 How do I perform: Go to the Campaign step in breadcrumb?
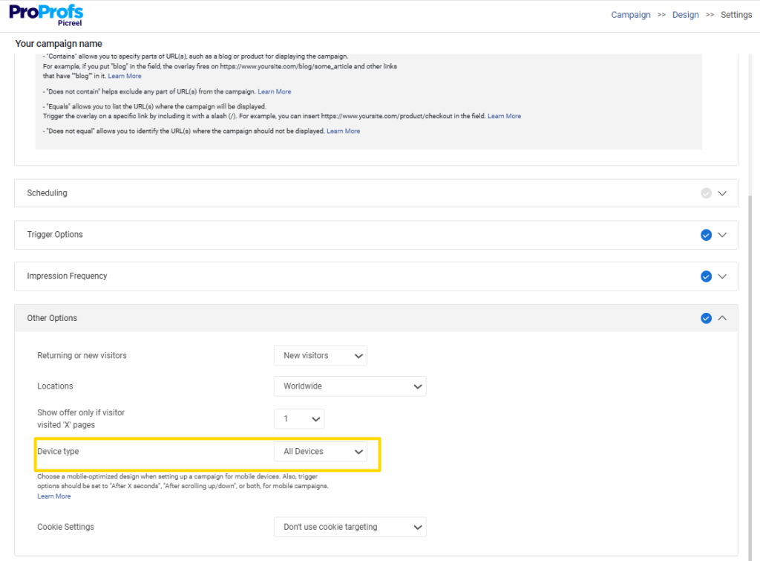pyautogui.click(x=630, y=15)
